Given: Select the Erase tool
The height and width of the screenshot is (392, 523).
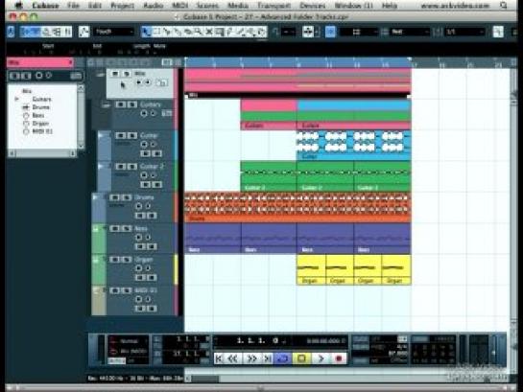Looking at the screenshot, I should coord(188,32).
